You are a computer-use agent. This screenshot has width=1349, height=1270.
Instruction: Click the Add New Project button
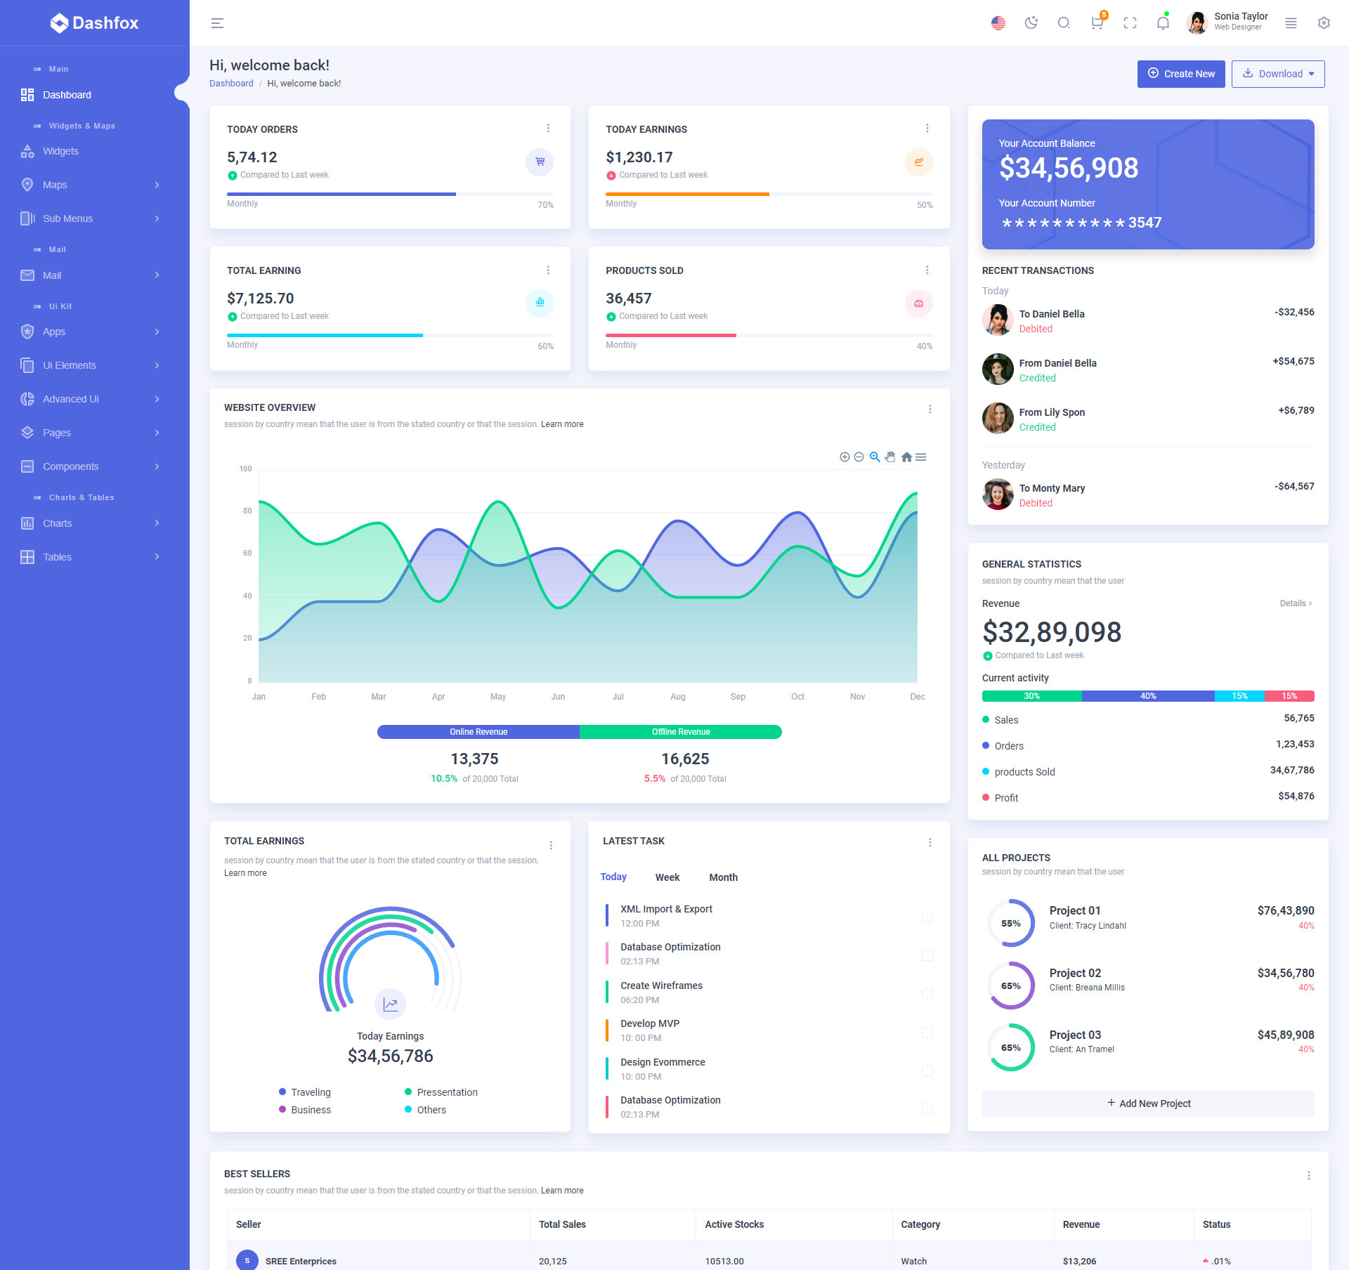coord(1147,1104)
